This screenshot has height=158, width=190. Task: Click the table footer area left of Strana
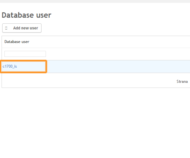89,81
